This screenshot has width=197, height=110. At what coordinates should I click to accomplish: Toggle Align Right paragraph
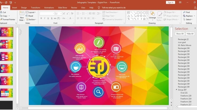coord(85,18)
